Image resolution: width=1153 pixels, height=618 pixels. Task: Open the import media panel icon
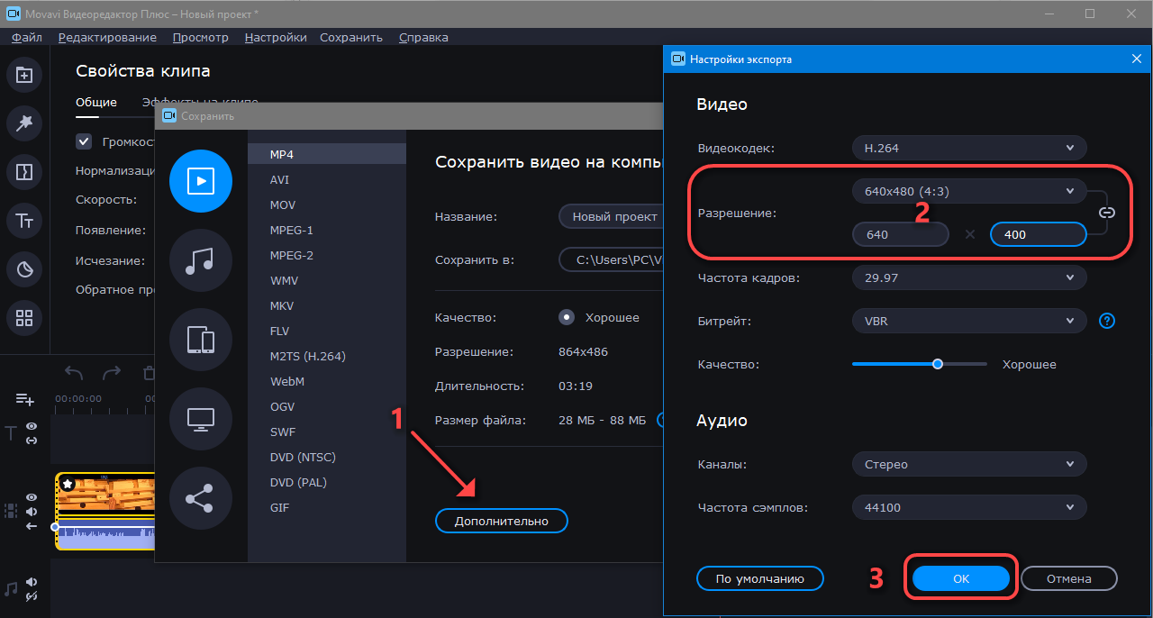click(24, 75)
